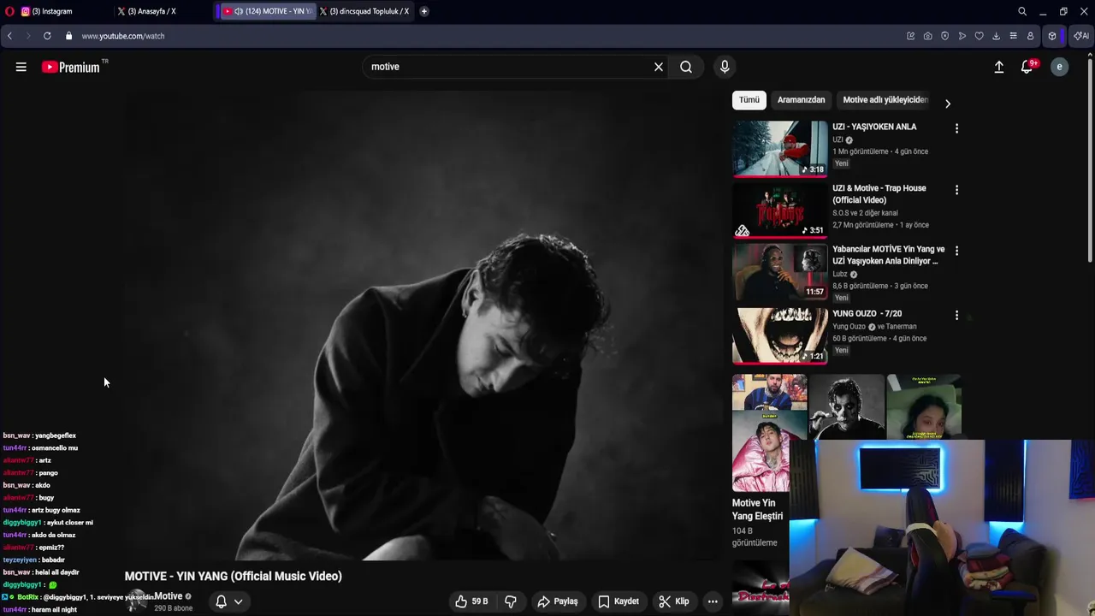Open the Opera main menu icon
Viewport: 1095px width, 616px height.
[x=9, y=11]
